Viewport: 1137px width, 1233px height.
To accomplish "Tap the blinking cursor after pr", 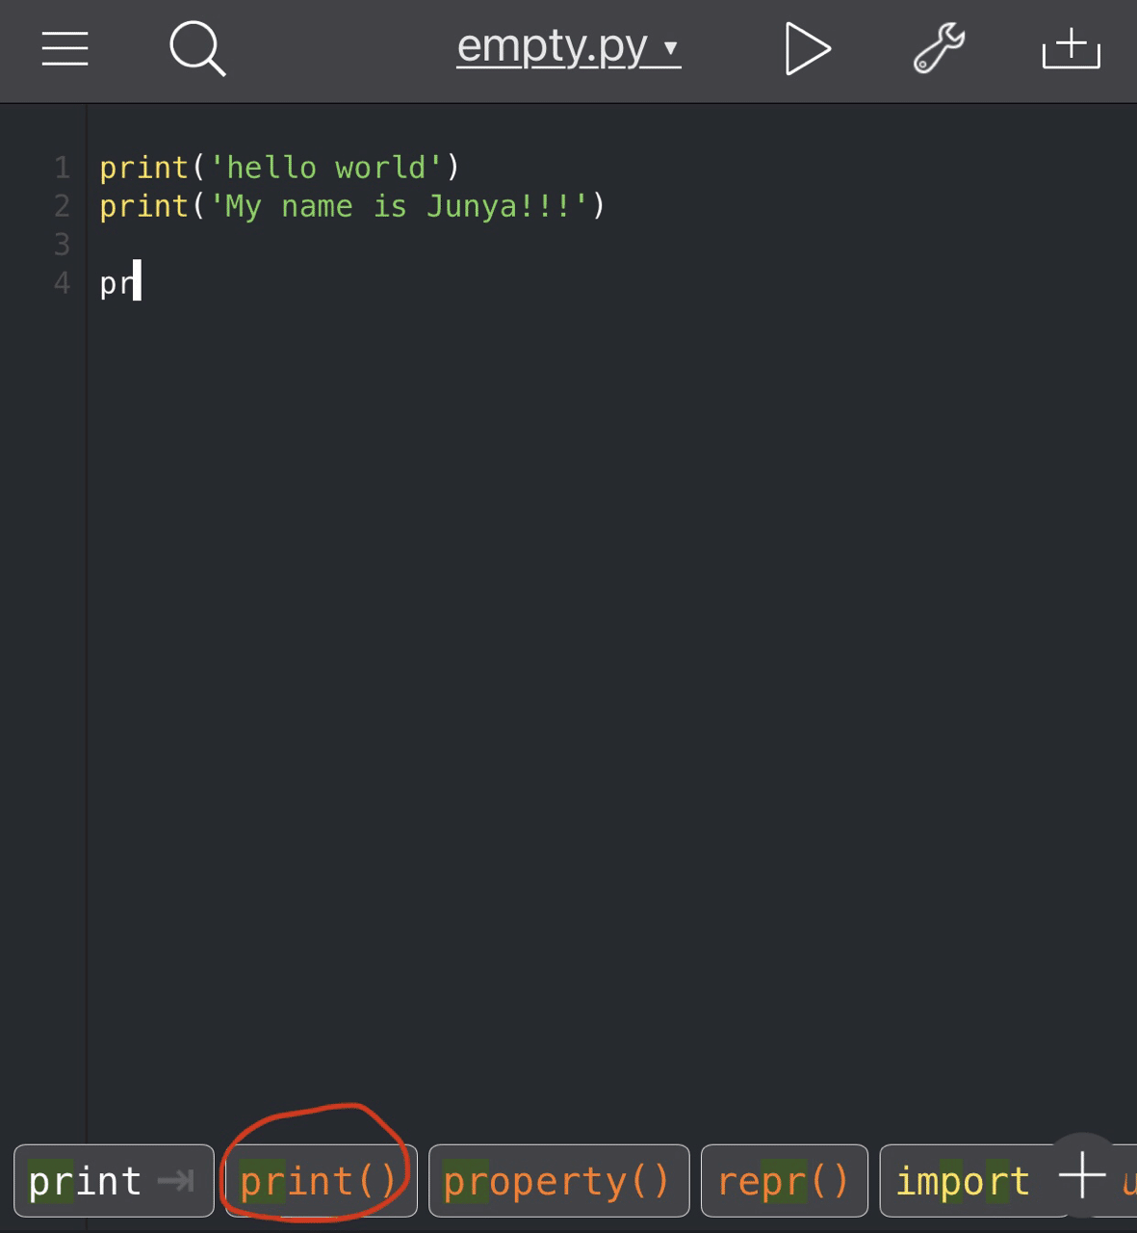I will (x=136, y=282).
